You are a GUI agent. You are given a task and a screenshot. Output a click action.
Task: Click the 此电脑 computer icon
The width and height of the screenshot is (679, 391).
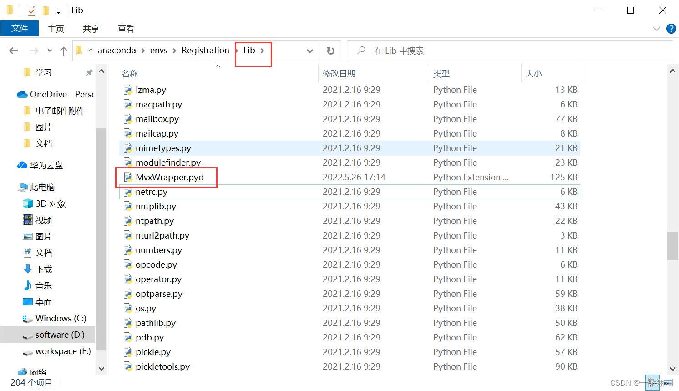coord(23,187)
